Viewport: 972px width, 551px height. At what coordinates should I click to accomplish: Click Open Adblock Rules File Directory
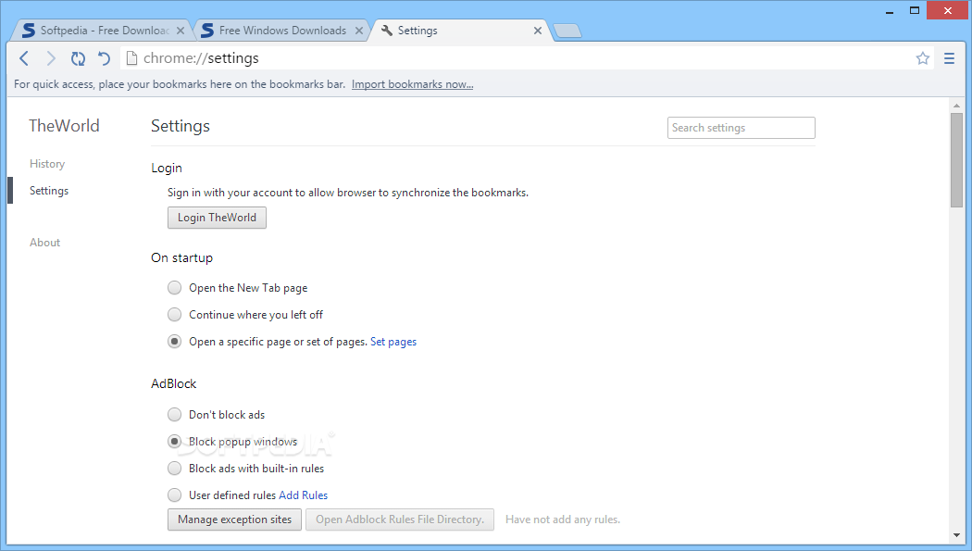pos(400,520)
